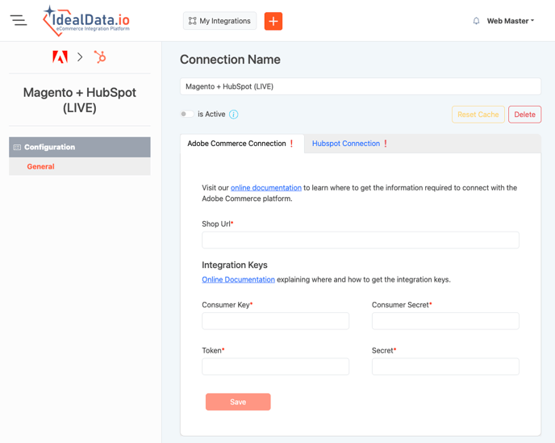Click the Adobe logo icon in sidebar
This screenshot has height=443, width=555.
click(60, 56)
